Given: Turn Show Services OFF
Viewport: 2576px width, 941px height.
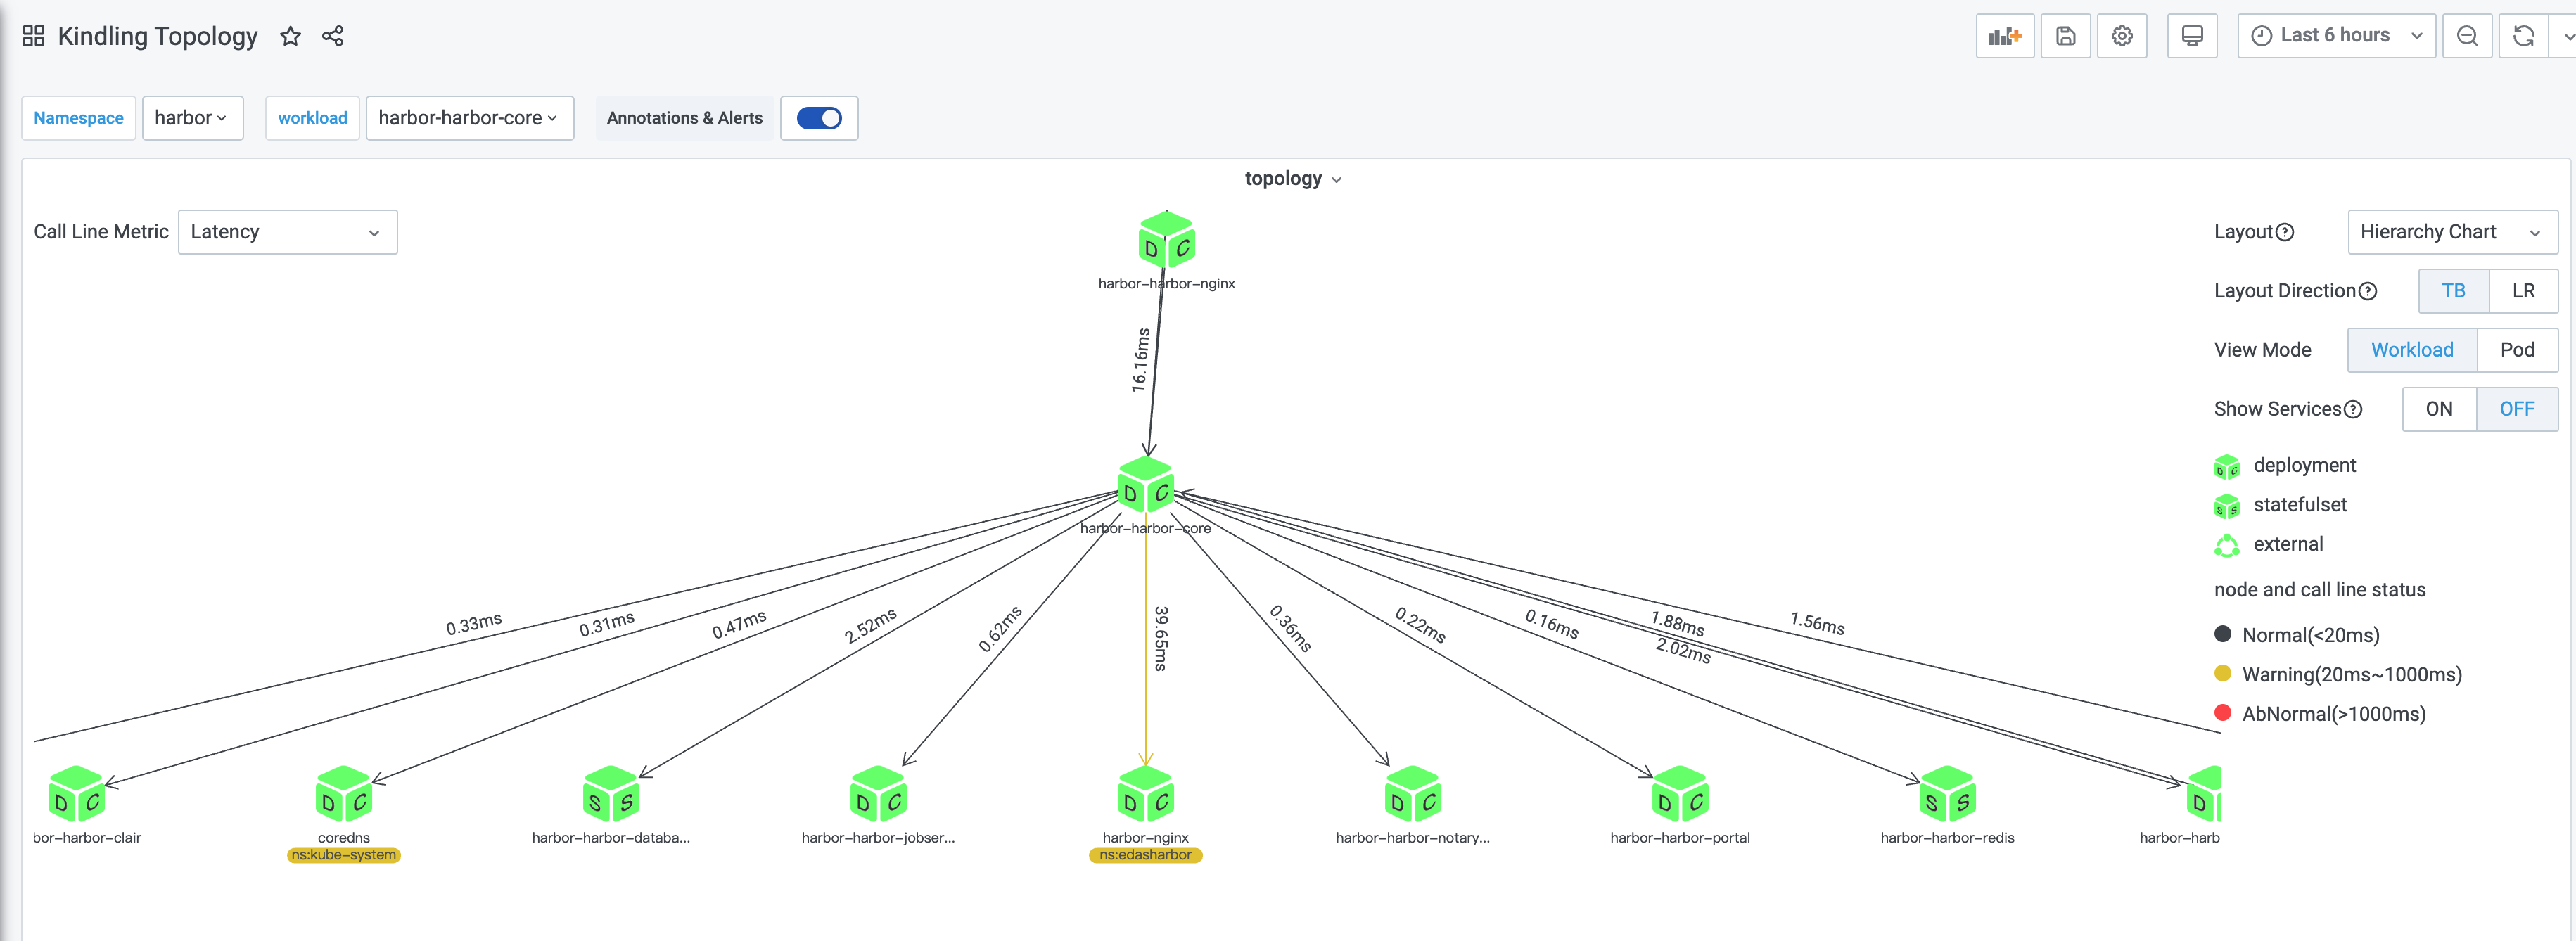Looking at the screenshot, I should (x=2517, y=409).
